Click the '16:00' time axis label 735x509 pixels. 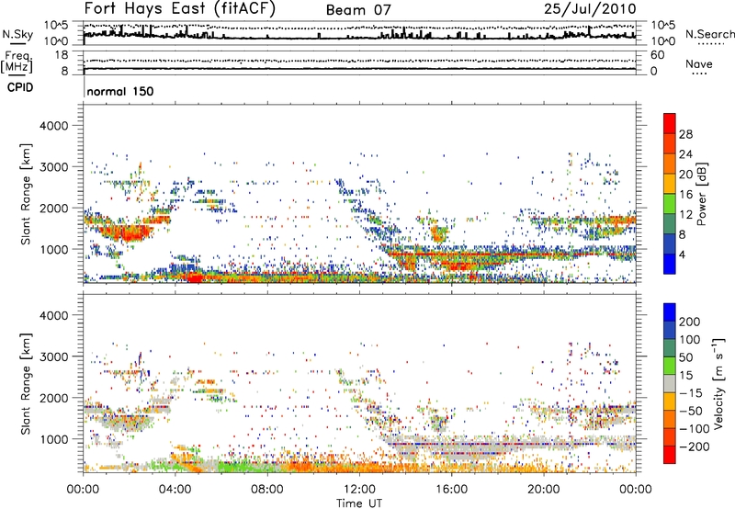[451, 490]
